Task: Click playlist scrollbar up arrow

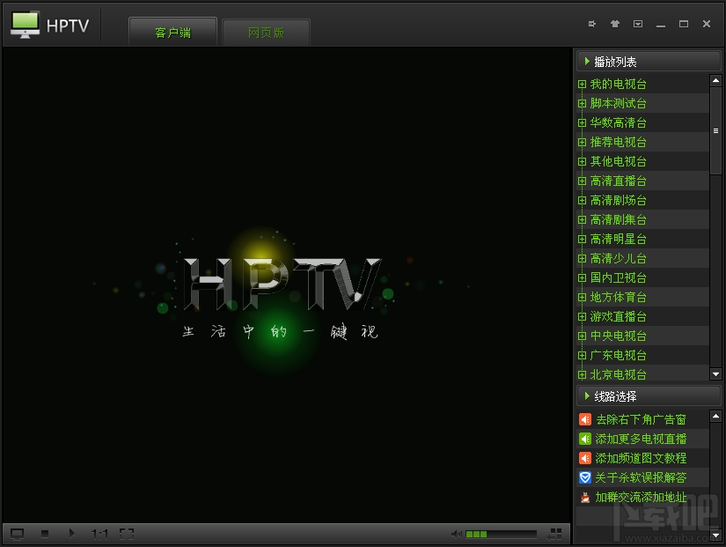Action: [x=715, y=81]
